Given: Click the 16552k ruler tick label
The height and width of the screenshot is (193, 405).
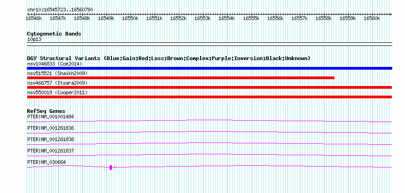Looking at the screenshot, I should click(179, 18).
